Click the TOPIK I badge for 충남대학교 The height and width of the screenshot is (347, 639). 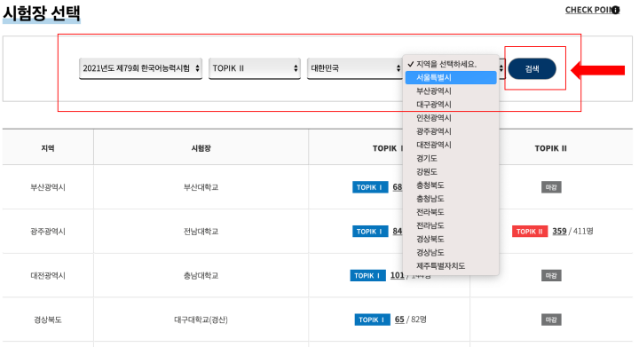click(367, 275)
